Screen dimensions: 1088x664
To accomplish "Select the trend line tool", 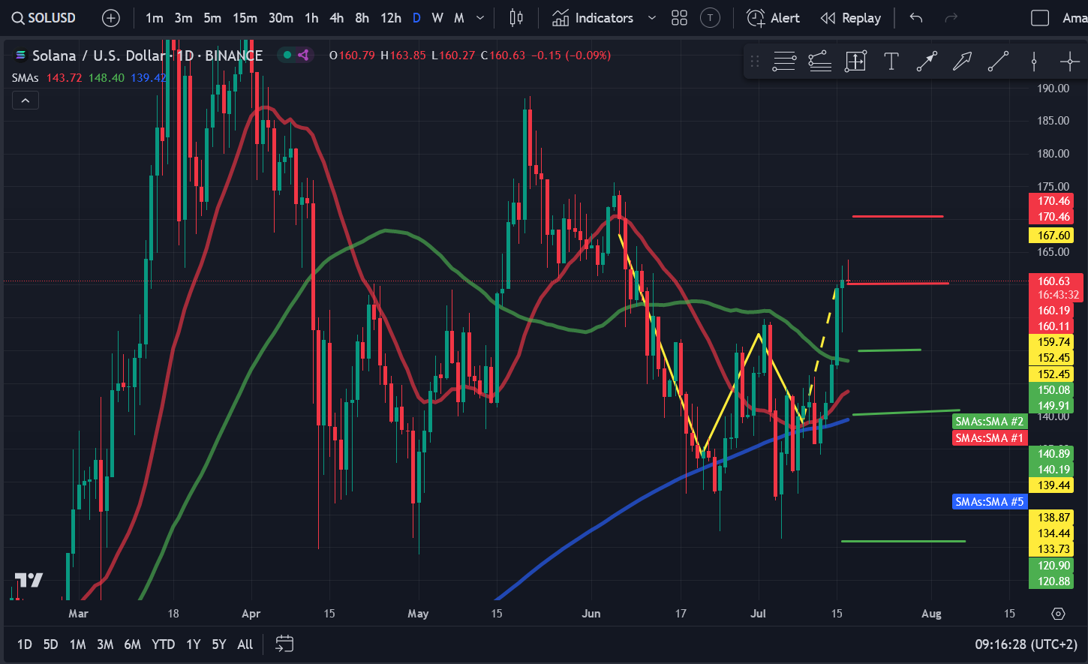I will (x=998, y=62).
